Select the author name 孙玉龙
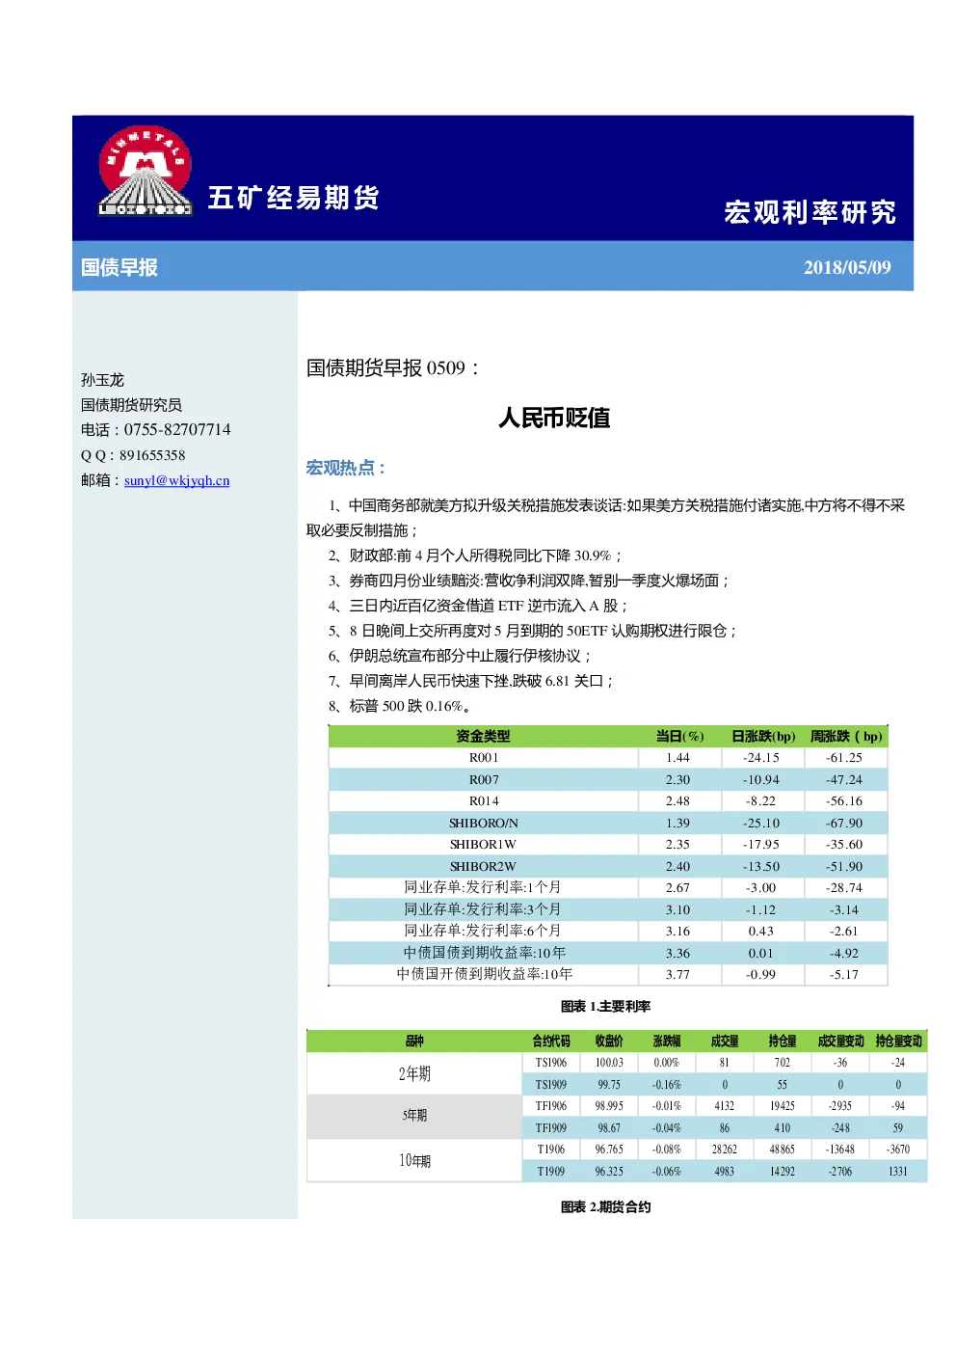The width and height of the screenshot is (956, 1353). tap(102, 380)
